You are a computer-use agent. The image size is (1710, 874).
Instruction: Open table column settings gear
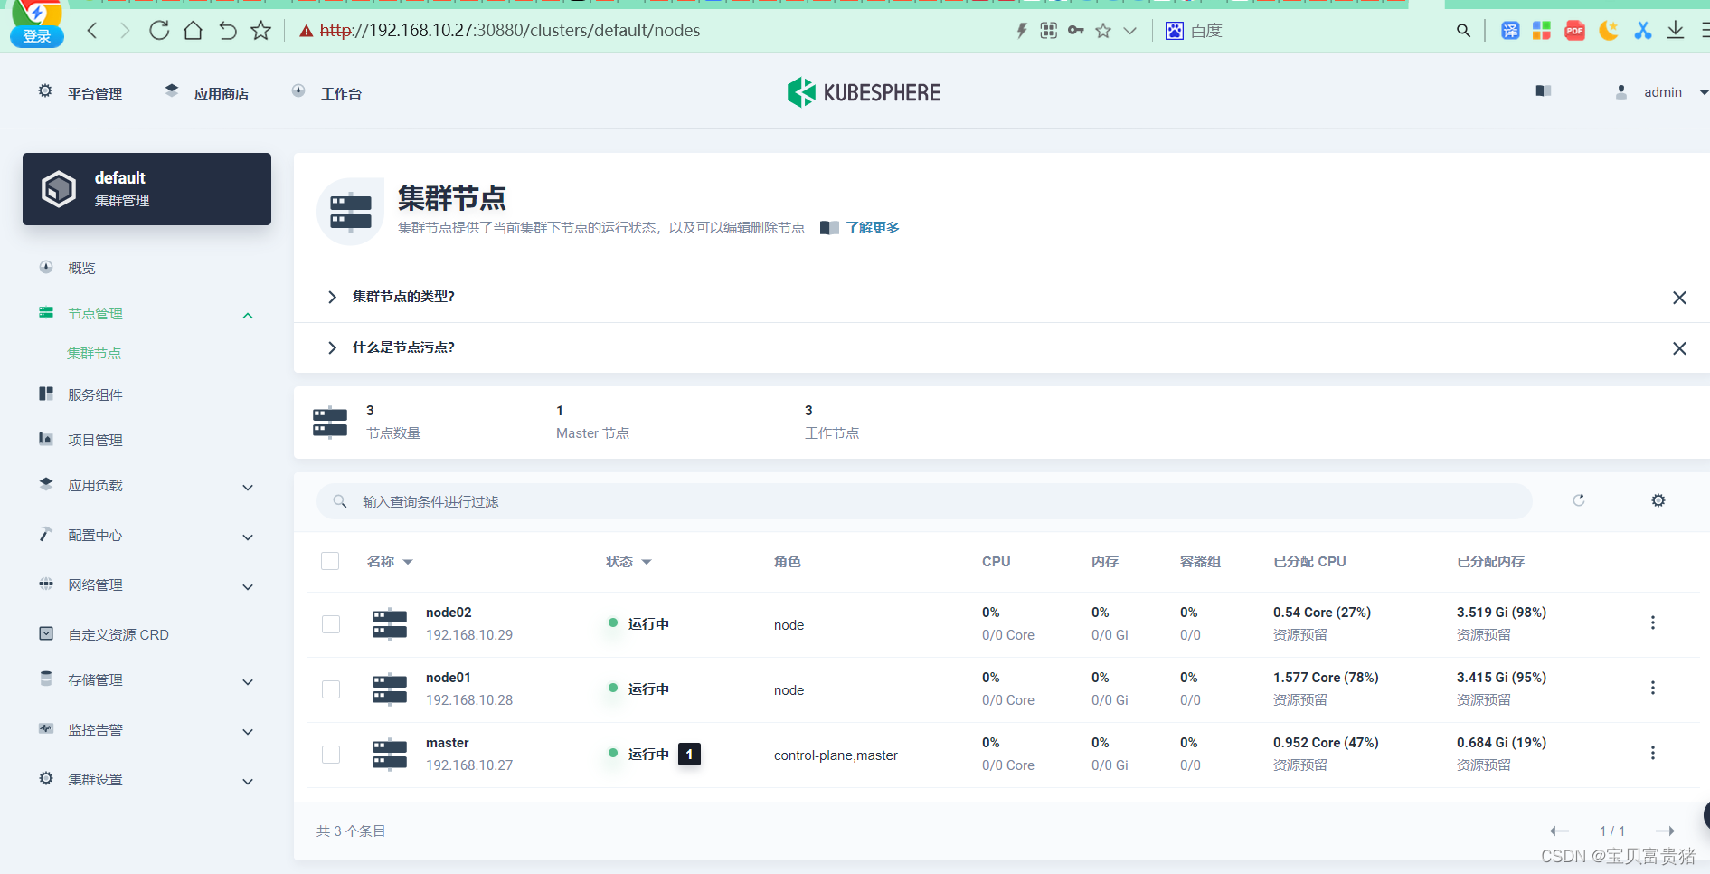[1658, 500]
